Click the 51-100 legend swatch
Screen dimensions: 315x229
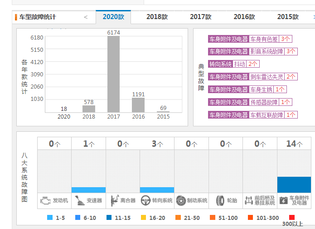tap(213, 218)
